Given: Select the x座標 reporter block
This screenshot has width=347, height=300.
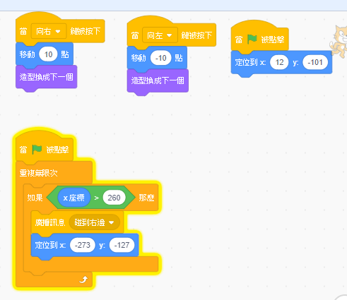Looking at the screenshot, I should tap(73, 198).
